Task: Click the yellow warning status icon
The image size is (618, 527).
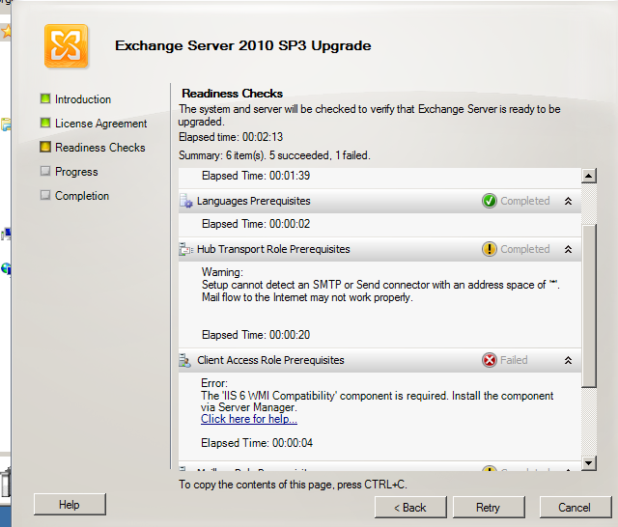Action: click(x=490, y=249)
